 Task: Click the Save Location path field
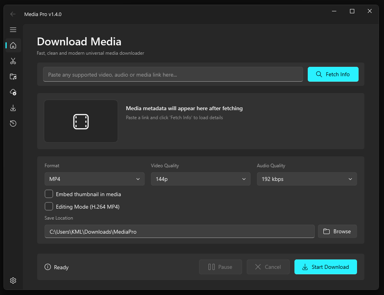[x=179, y=231]
